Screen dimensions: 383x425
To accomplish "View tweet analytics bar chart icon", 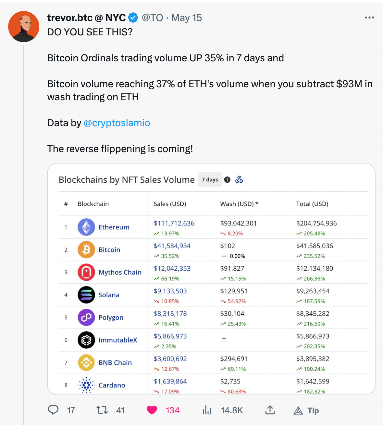I will click(207, 410).
